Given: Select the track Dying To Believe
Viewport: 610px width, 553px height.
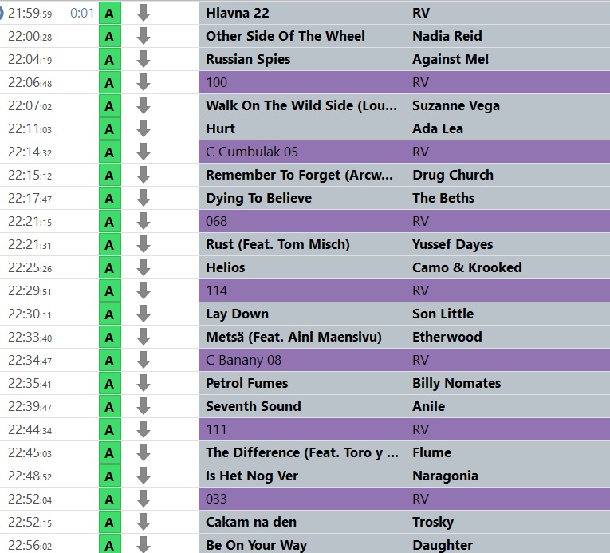Looking at the screenshot, I should pyautogui.click(x=258, y=198).
